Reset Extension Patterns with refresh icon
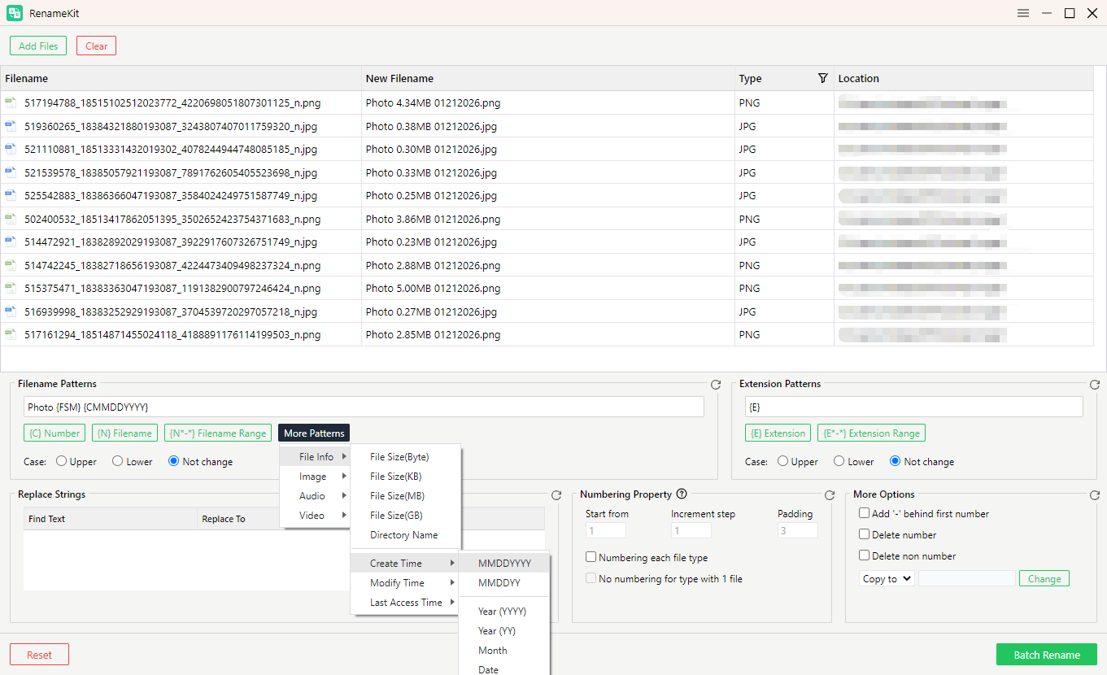 point(1094,384)
